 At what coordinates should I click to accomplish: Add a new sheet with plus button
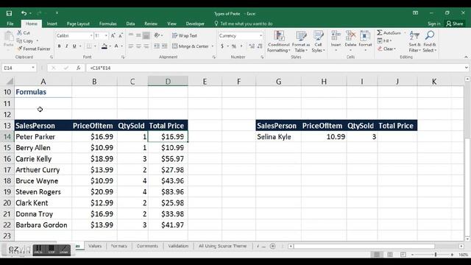click(273, 246)
